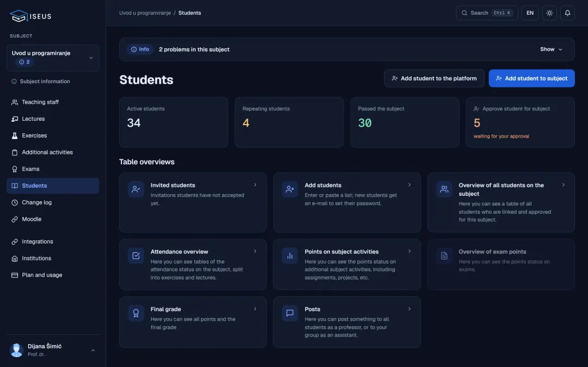
Task: Click Add student to the platform
Action: point(434,78)
